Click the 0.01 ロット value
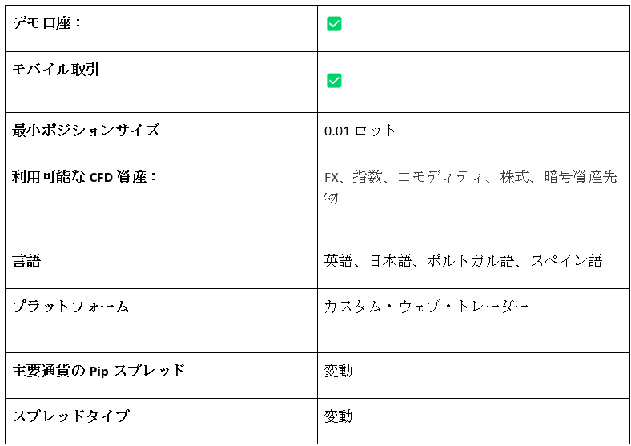Screen dimensions: 631x446 coord(360,131)
